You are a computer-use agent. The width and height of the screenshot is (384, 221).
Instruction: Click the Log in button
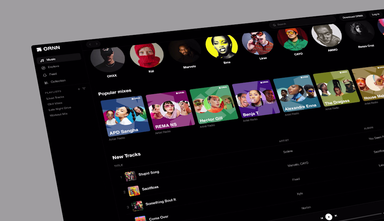(x=376, y=14)
